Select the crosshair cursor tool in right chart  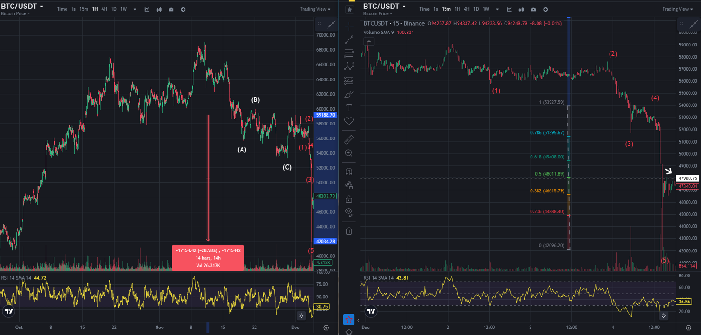pos(349,26)
